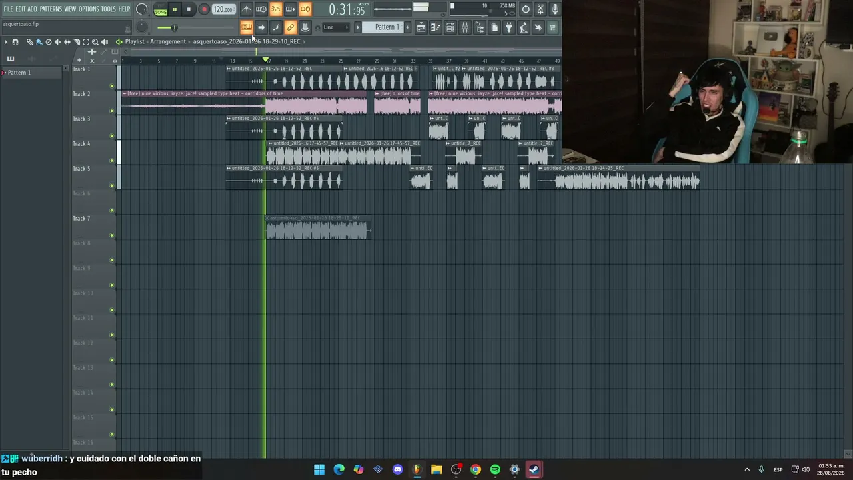Adjust the main pitch knob
853x480 pixels.
click(x=142, y=27)
